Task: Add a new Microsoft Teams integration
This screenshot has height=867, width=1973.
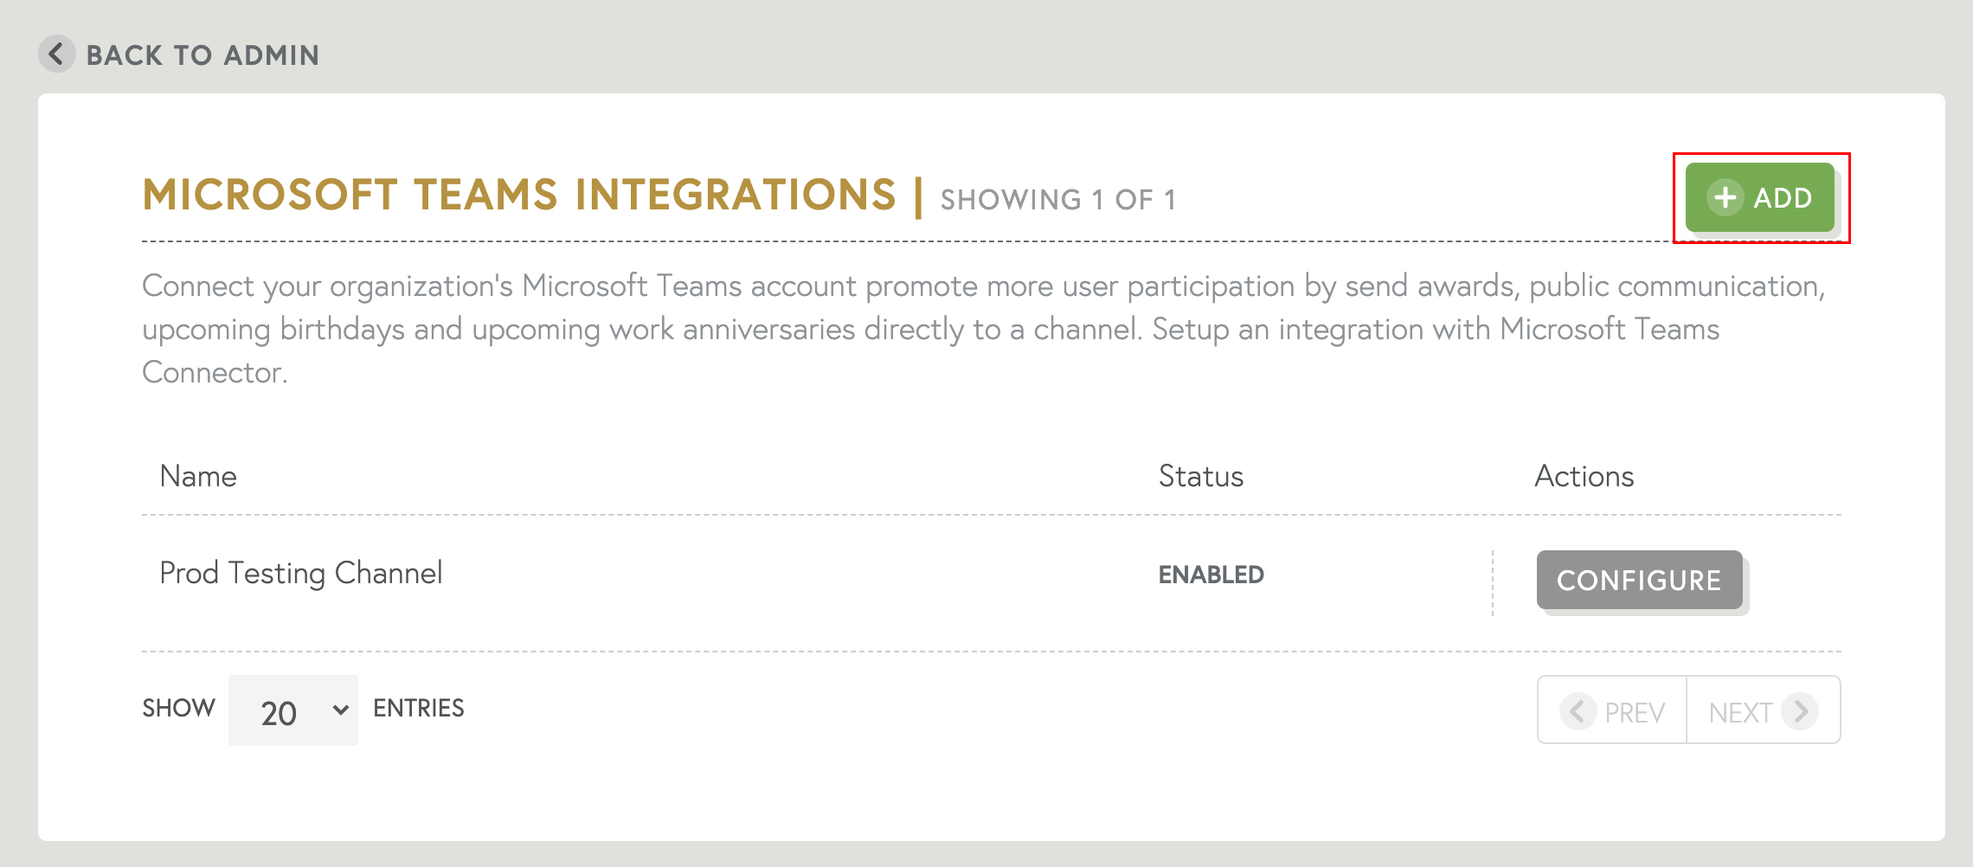Action: (x=1760, y=197)
